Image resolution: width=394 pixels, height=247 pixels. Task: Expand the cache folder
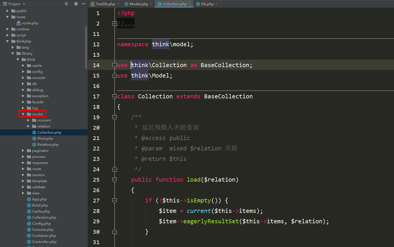pos(23,66)
